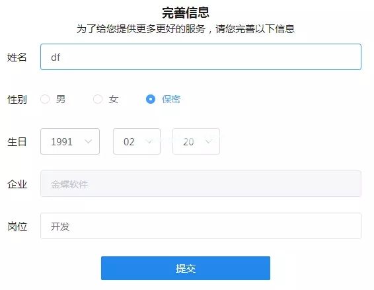Select the 男 radio button

[45, 99]
